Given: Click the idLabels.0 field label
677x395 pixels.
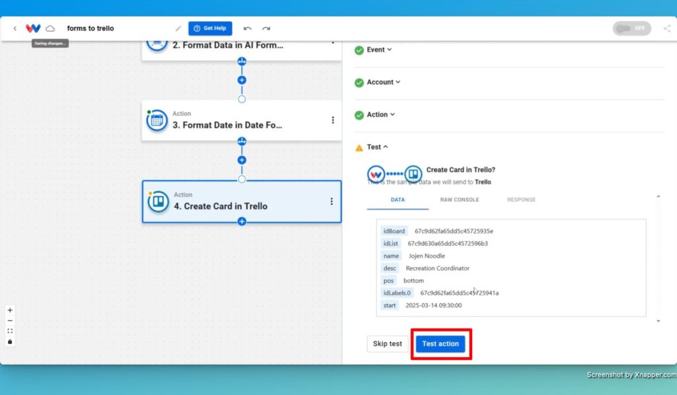Looking at the screenshot, I should (x=397, y=293).
